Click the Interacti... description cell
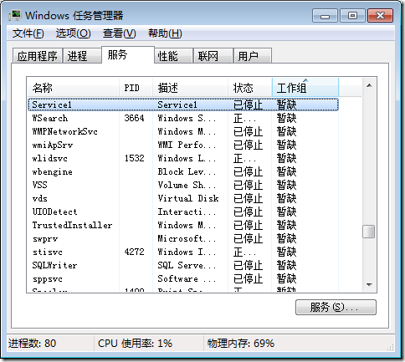Viewport: 405px width, 362px height. pos(187,212)
